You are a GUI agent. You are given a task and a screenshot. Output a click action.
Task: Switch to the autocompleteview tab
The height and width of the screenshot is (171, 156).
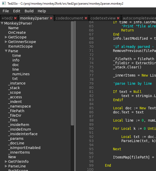click(x=139, y=18)
